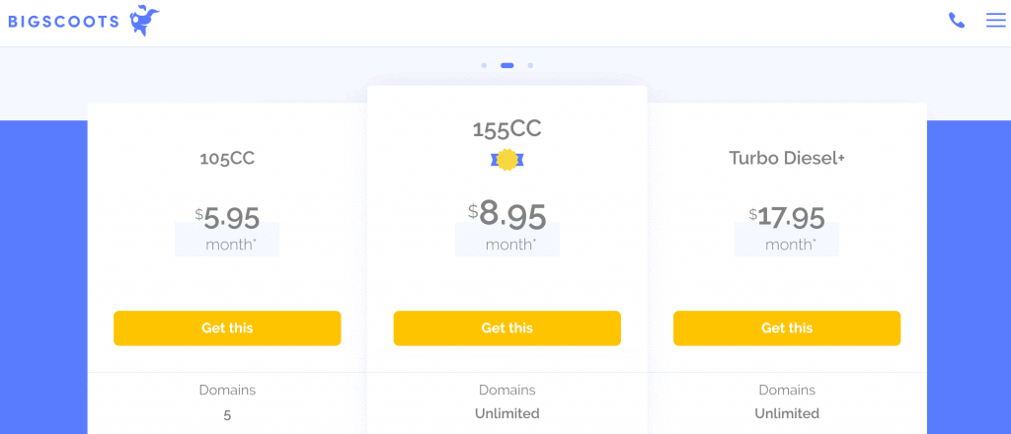1011x434 pixels.
Task: Click the BigScoots logo mascot icon
Action: tap(144, 21)
